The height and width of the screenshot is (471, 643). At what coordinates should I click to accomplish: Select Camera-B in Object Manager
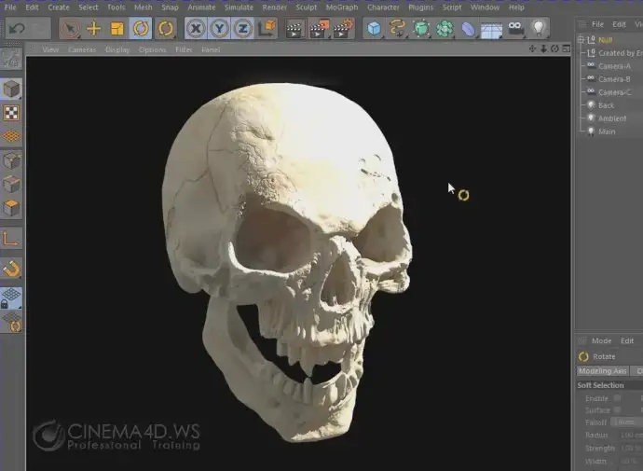[614, 79]
